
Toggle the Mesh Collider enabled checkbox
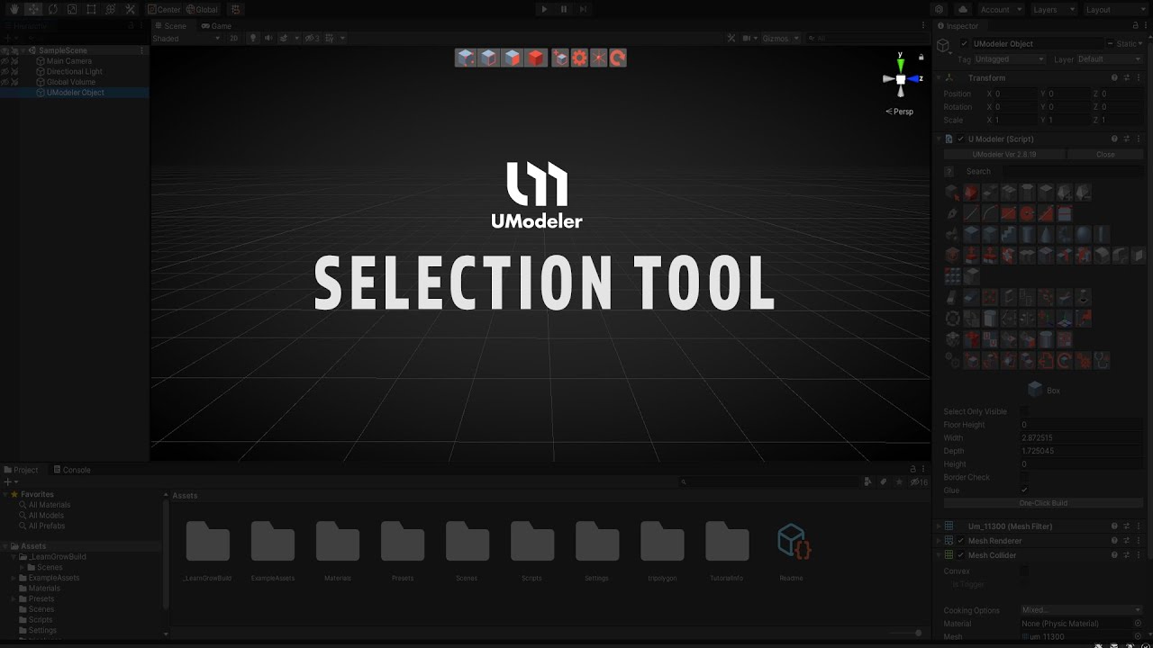pos(960,555)
